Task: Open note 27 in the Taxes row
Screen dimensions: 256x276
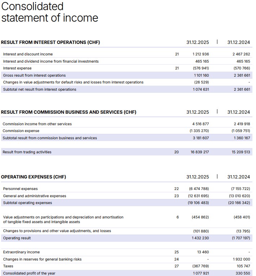Action: (176, 266)
